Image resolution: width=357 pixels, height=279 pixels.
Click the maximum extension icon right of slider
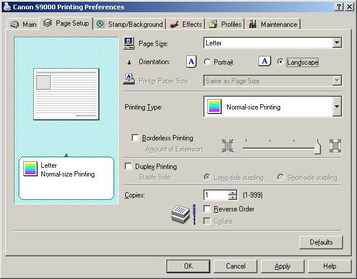[x=335, y=145]
